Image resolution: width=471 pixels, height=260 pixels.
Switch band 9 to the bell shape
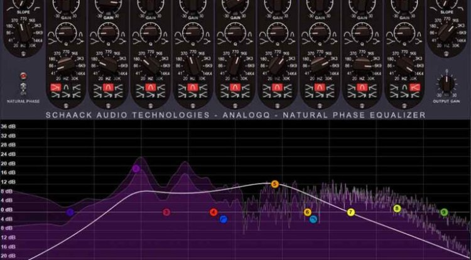pyautogui.click(x=404, y=88)
